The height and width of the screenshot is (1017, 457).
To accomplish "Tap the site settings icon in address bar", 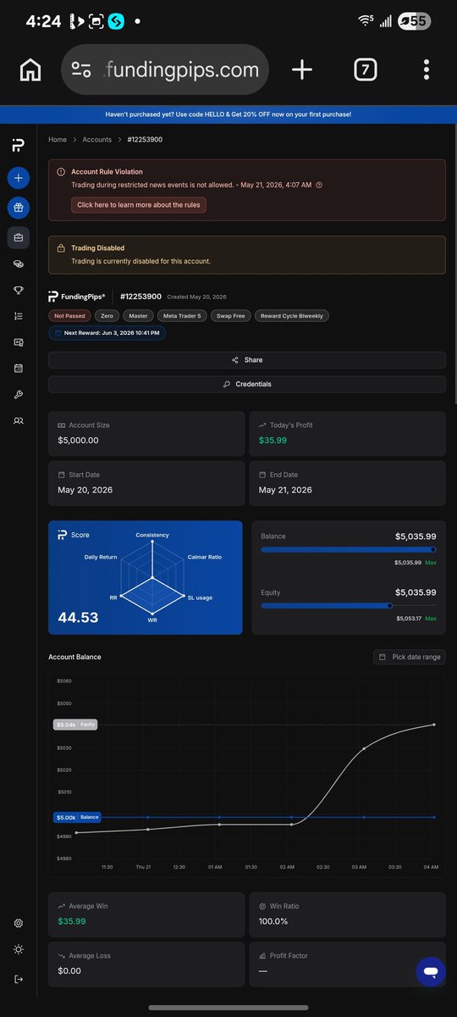I will click(81, 70).
